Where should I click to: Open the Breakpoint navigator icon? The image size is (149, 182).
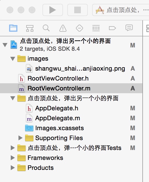click(112, 28)
